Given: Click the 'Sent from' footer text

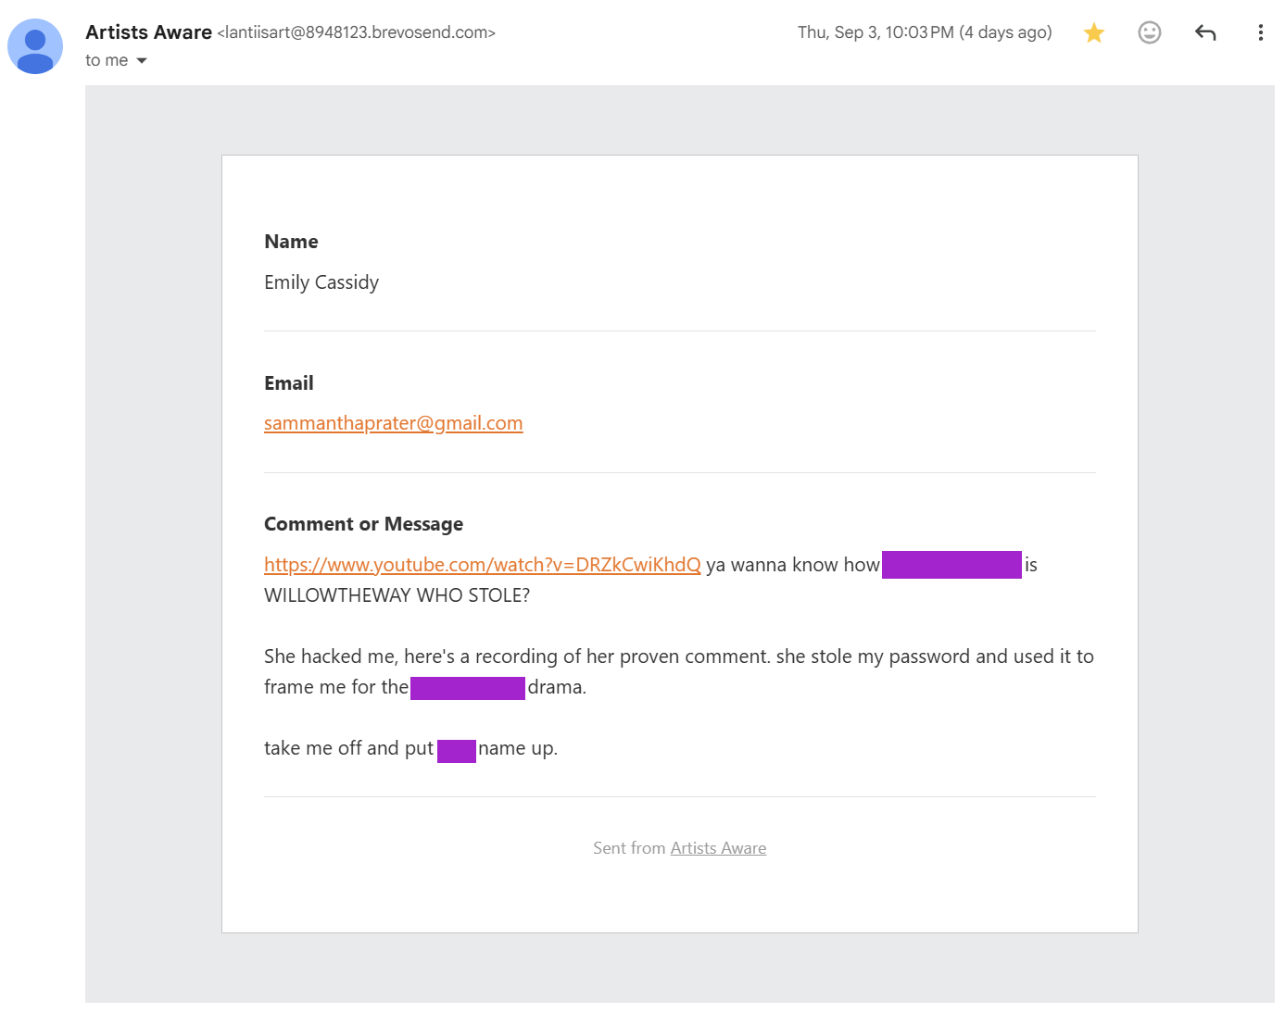Looking at the screenshot, I should [629, 848].
